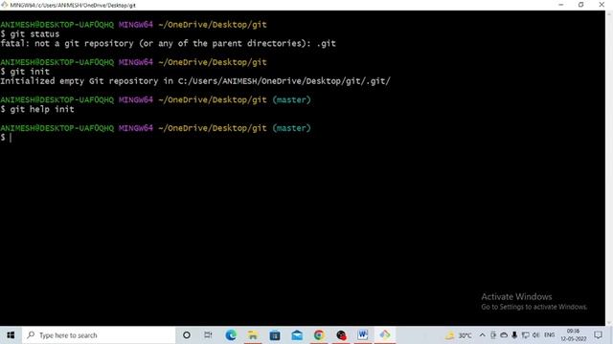Click the terminal's vertical scrollbar
The height and width of the screenshot is (344, 613).
[609, 168]
